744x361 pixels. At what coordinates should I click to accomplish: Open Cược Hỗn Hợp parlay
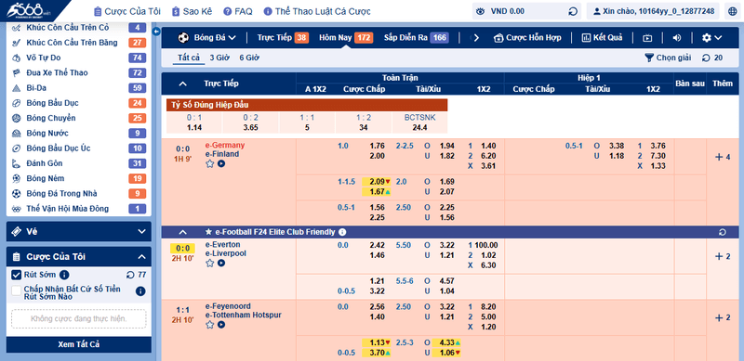coord(527,37)
